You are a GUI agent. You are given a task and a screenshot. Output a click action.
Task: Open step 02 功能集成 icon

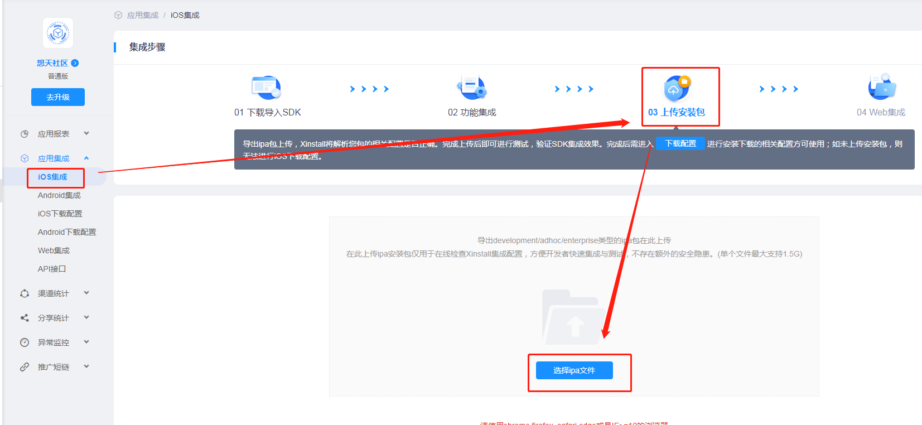pos(471,88)
